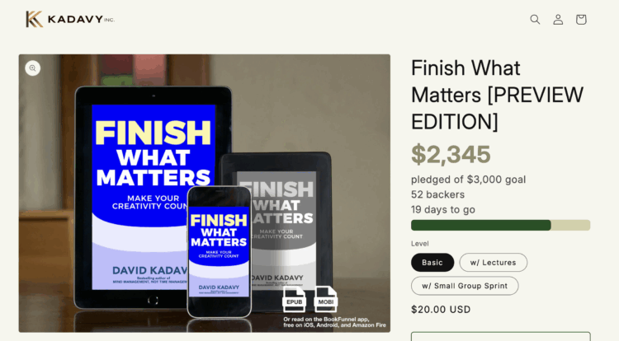Viewport: 619px width, 341px height.
Task: Click the Kadavy K logo mark
Action: [34, 19]
